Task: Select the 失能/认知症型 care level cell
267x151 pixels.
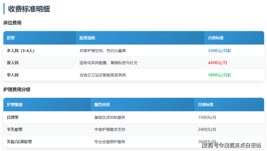Action: tap(19, 142)
